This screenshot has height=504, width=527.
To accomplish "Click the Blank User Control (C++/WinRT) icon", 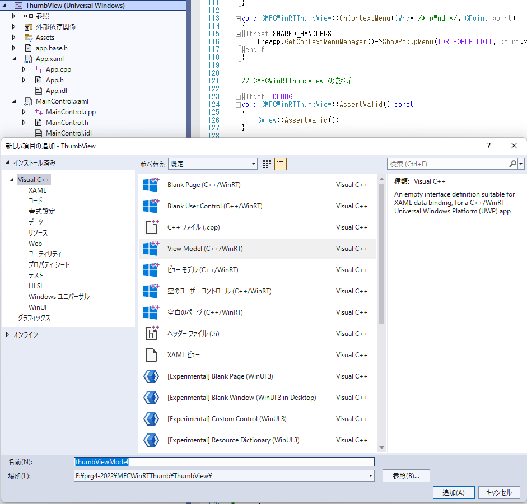I will tap(151, 206).
